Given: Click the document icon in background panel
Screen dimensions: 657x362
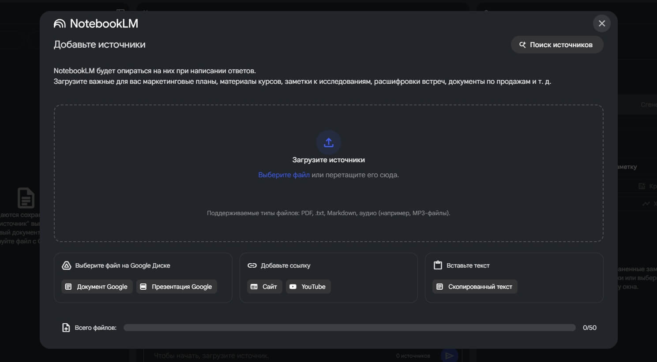Looking at the screenshot, I should click(x=26, y=198).
